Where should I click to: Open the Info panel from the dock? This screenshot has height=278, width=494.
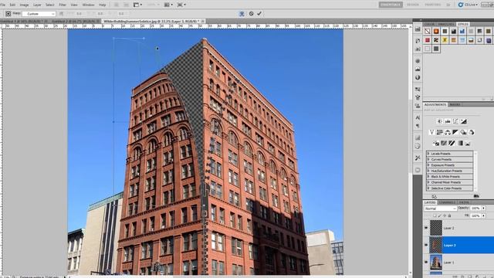coord(418,77)
